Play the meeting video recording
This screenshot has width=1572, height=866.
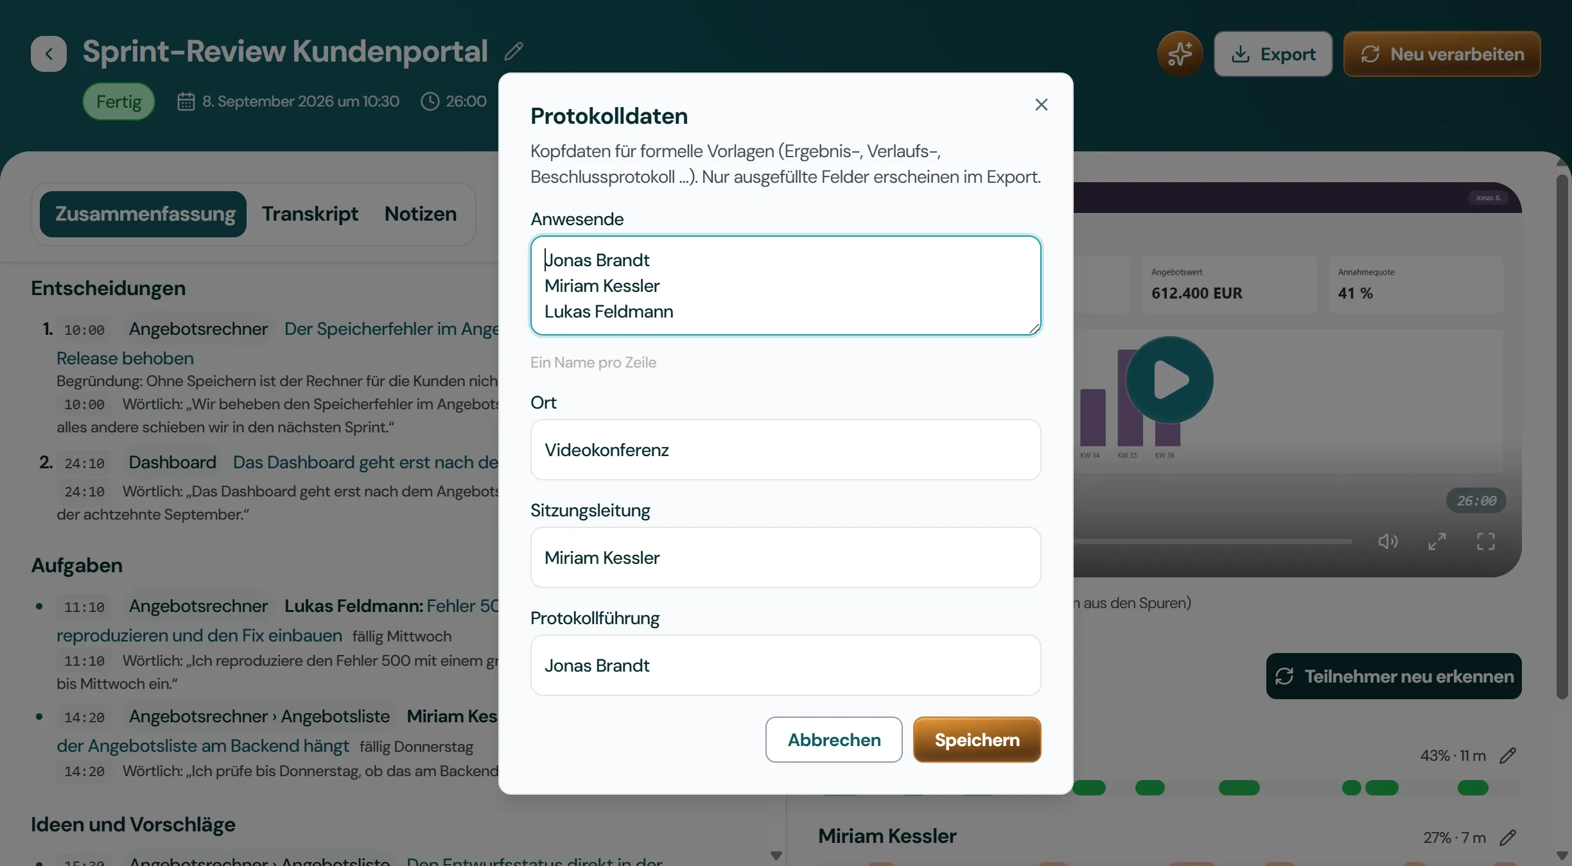tap(1170, 380)
